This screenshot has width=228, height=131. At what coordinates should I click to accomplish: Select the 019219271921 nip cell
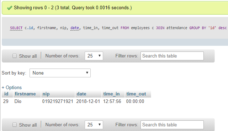(x=58, y=101)
